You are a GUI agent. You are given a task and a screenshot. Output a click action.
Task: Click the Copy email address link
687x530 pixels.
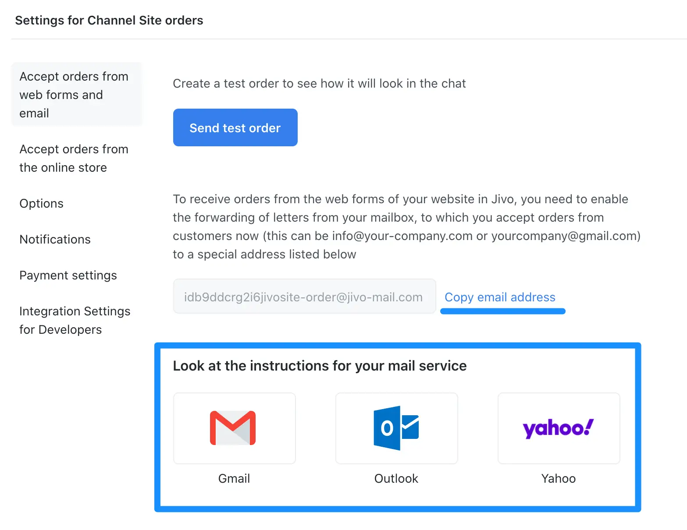pos(500,297)
